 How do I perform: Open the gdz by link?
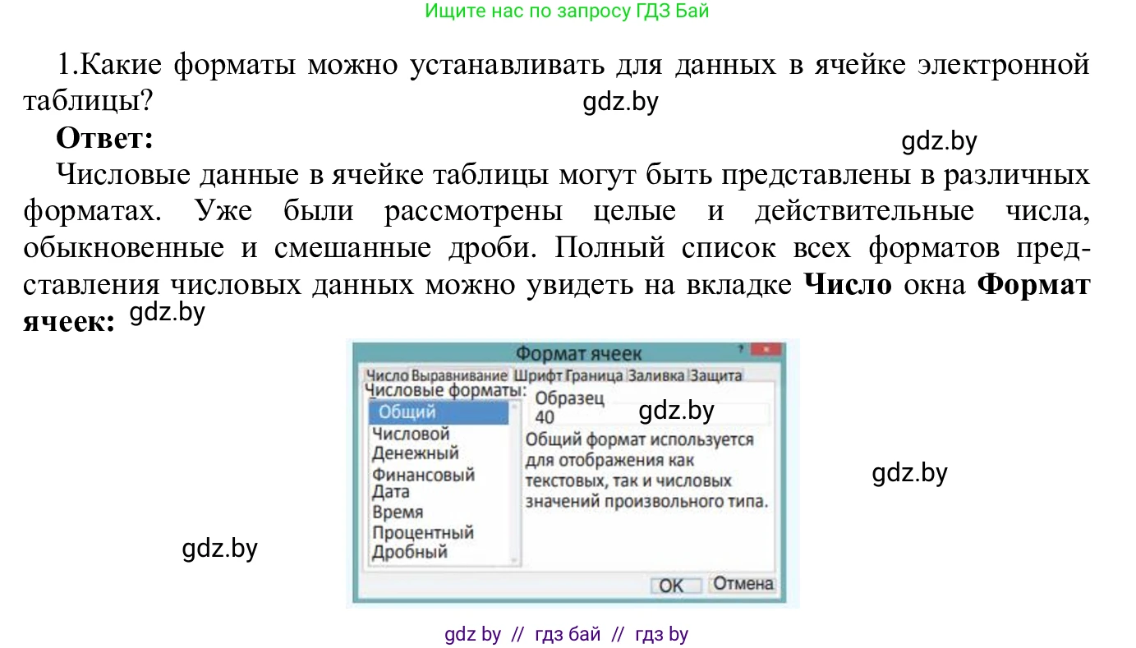[x=474, y=633]
